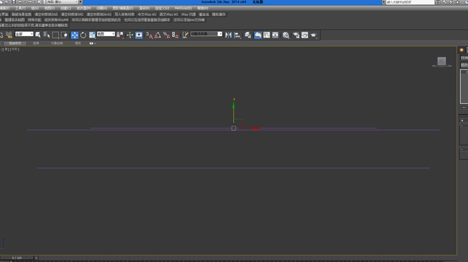Image resolution: width=468 pixels, height=262 pixels.
Task: Click 清空材质球(Arch) button
Action: coord(99,15)
